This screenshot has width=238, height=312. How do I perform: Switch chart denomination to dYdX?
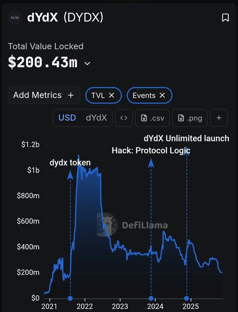[96, 118]
